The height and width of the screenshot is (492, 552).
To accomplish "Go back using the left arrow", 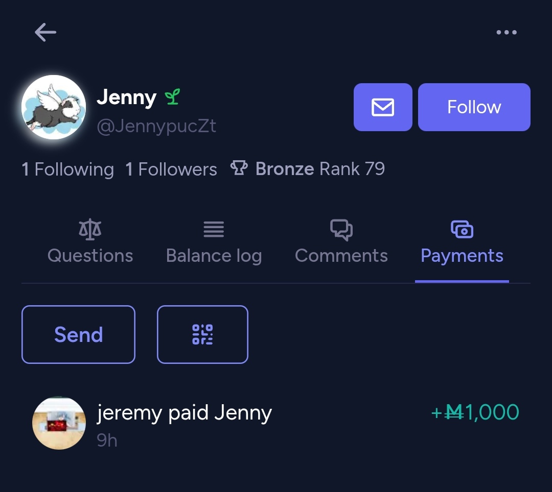I will tap(45, 32).
